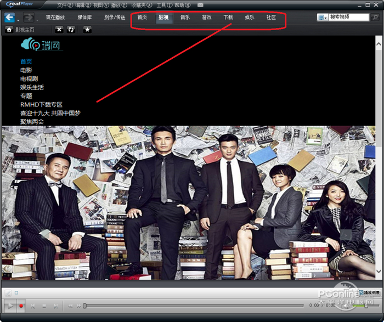This screenshot has width=384, height=322.
Task: Click the small square icon beside pencil
Action: (x=16, y=292)
